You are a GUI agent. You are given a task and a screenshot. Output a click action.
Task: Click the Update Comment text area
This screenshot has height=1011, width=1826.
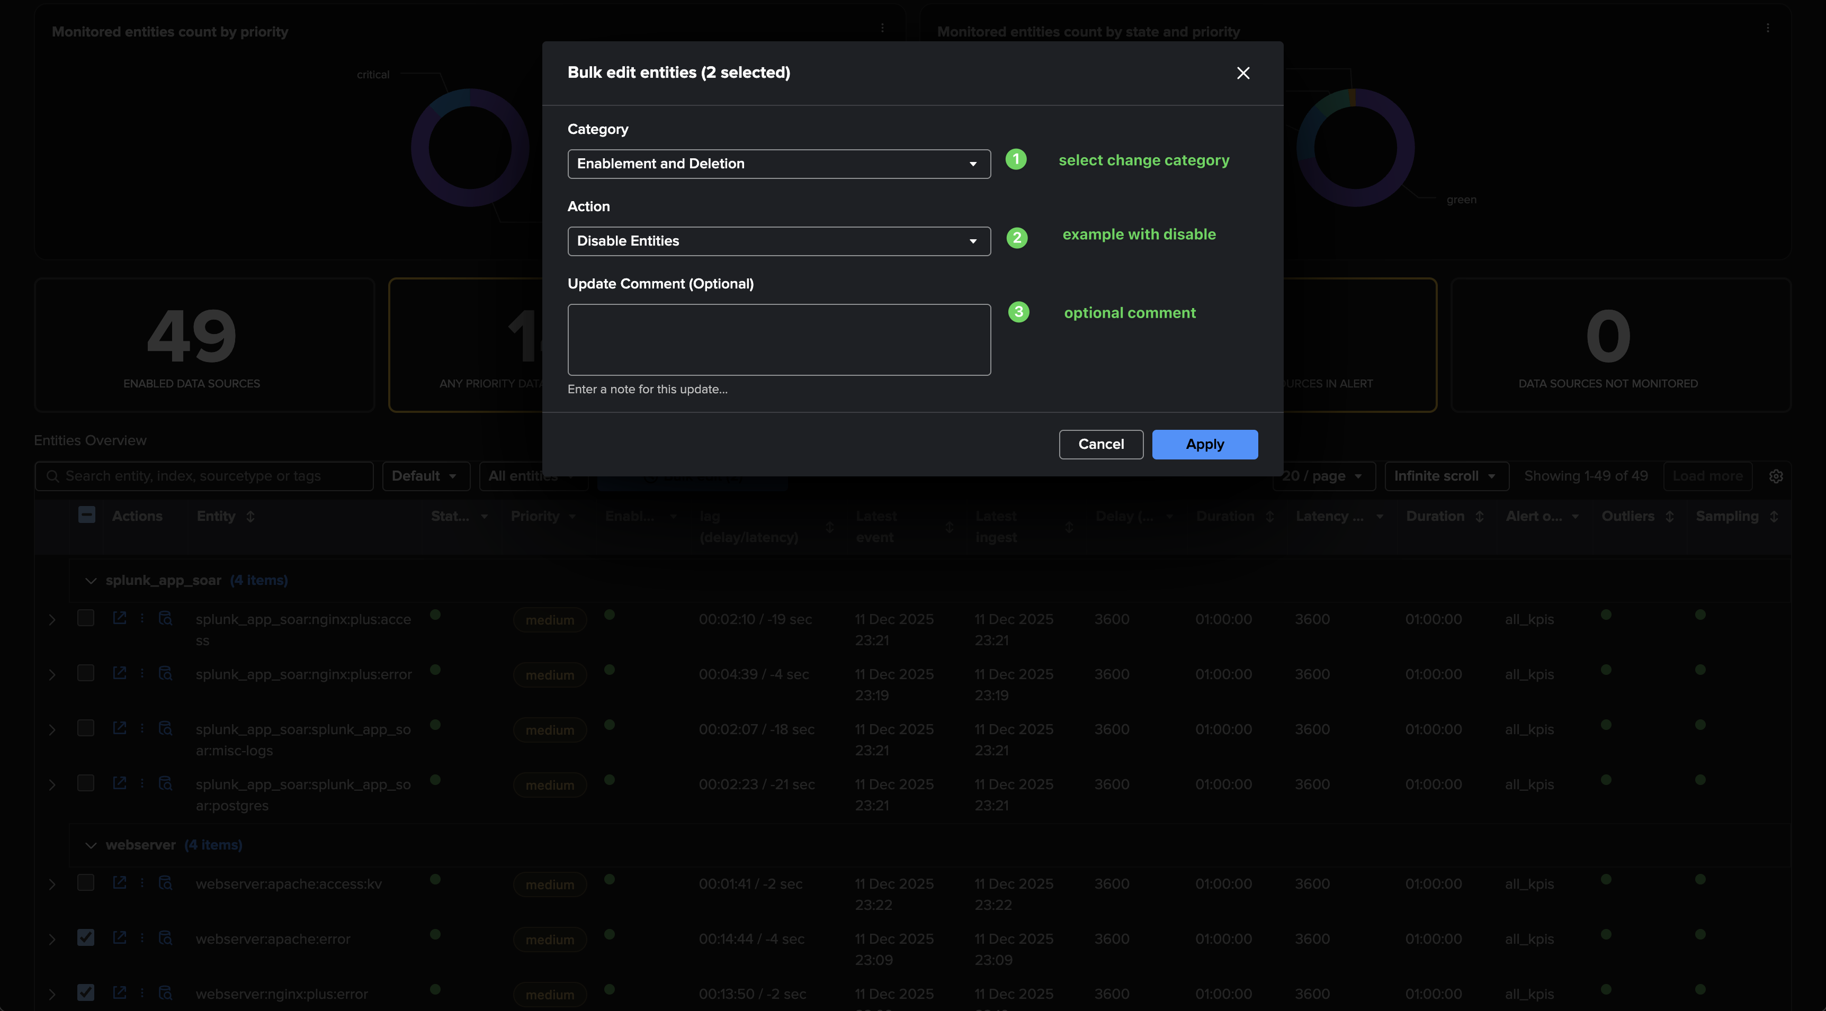pyautogui.click(x=778, y=339)
